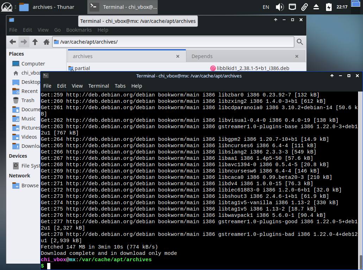Open the EN keyboard layout indicator
Image resolution: width=363 pixels, height=270 pixels.
[266, 7]
